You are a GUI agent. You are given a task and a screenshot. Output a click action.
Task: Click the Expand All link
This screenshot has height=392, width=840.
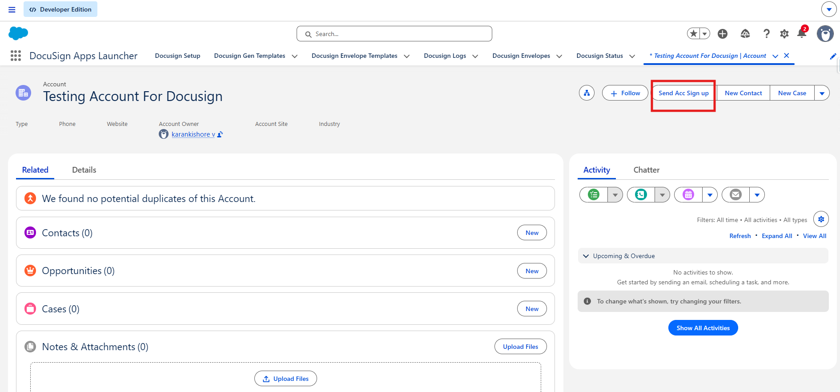click(777, 236)
